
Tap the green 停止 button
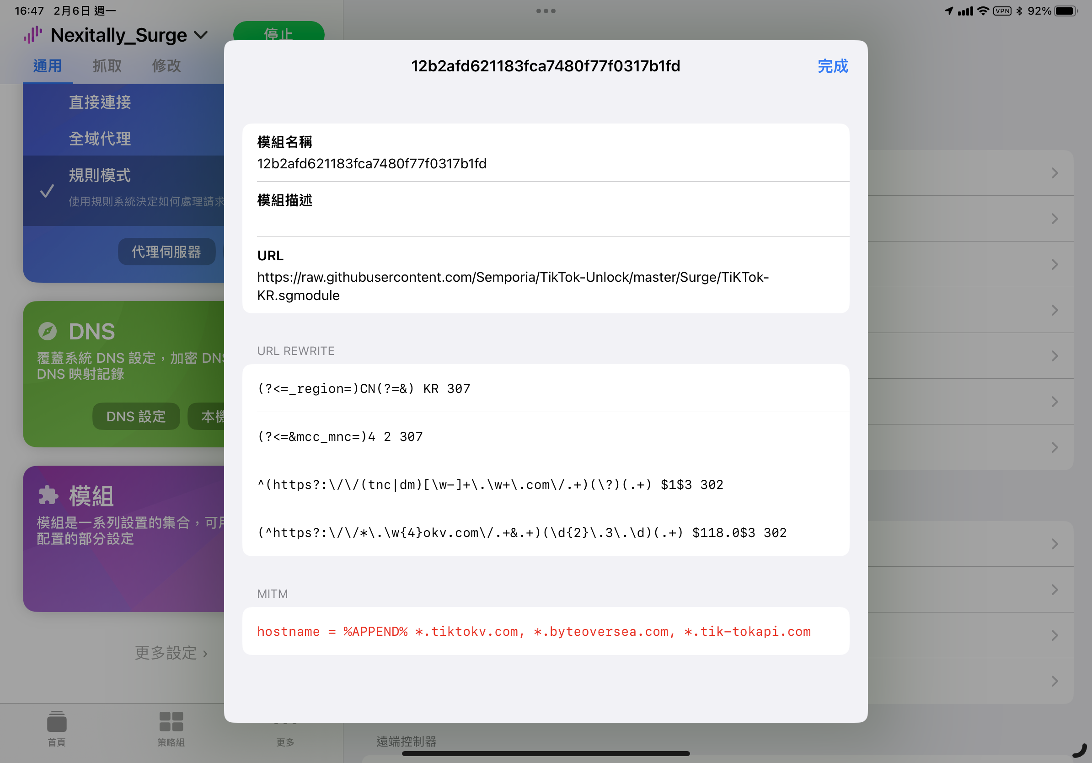point(278,32)
